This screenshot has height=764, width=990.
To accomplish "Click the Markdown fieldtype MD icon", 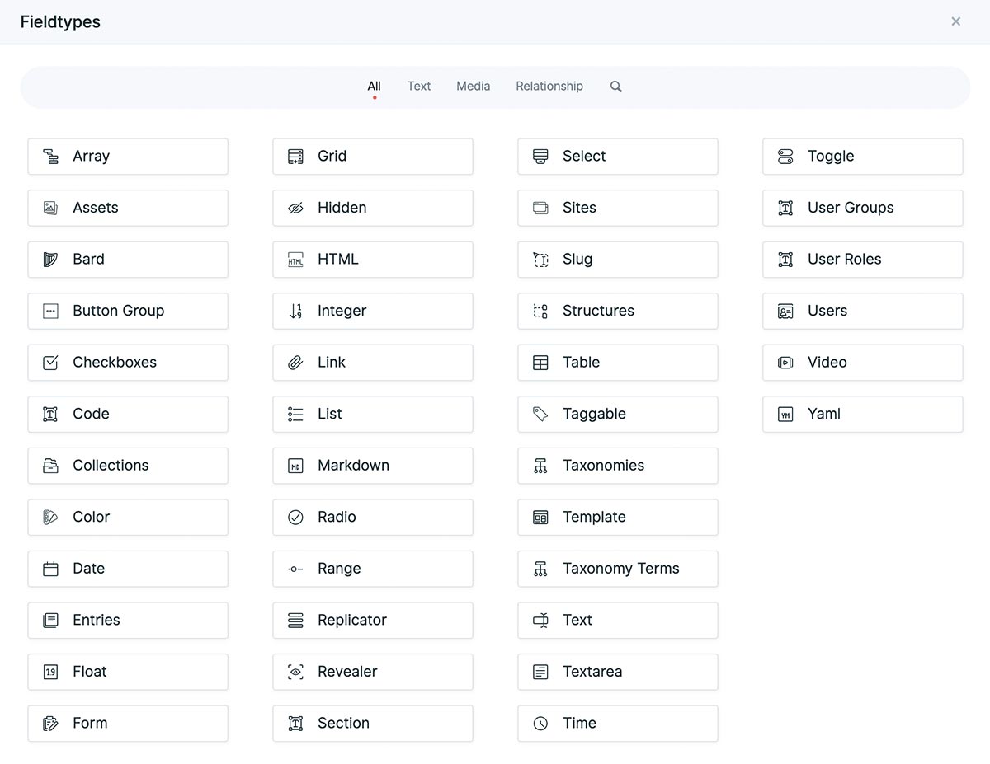I will point(295,466).
